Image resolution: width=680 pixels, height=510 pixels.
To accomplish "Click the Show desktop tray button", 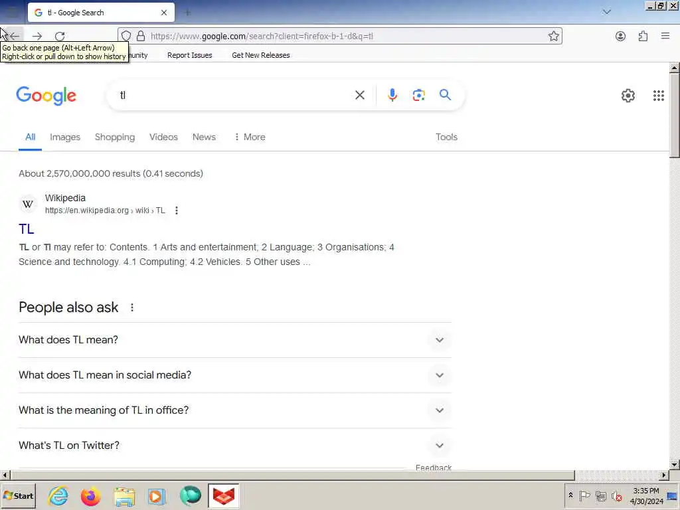I will pos(672,495).
